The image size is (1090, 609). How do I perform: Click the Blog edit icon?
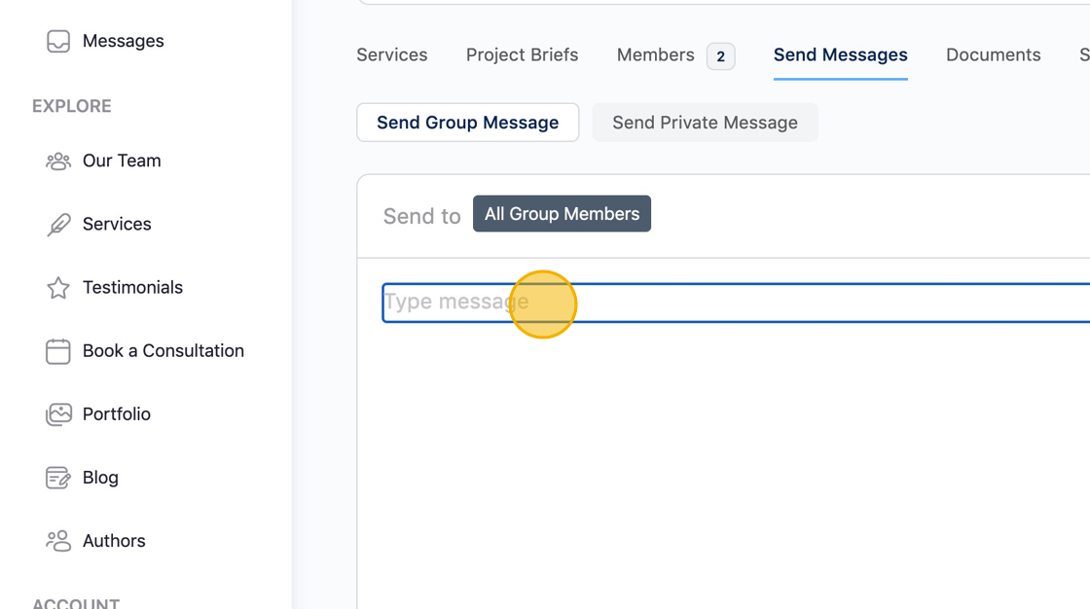coord(58,478)
